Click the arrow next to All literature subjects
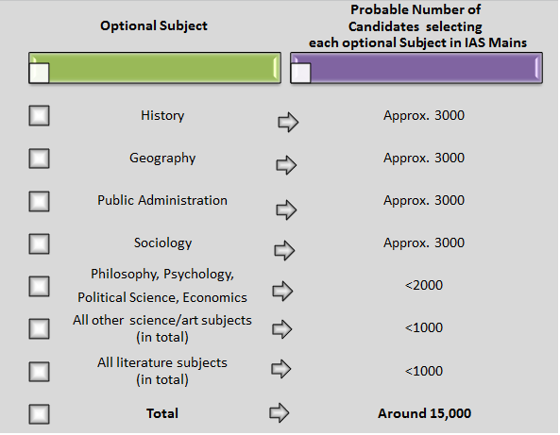 281,369
